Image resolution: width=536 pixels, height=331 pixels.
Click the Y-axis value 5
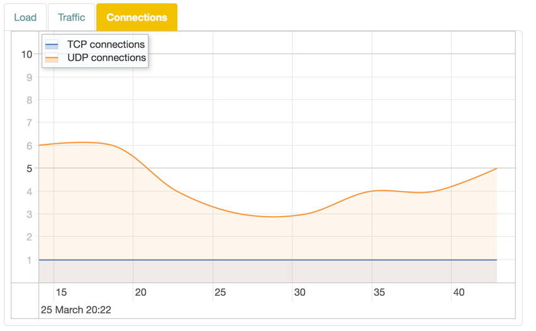28,168
